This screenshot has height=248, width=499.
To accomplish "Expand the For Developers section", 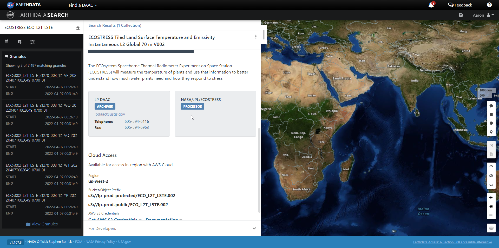I will tap(172, 228).
